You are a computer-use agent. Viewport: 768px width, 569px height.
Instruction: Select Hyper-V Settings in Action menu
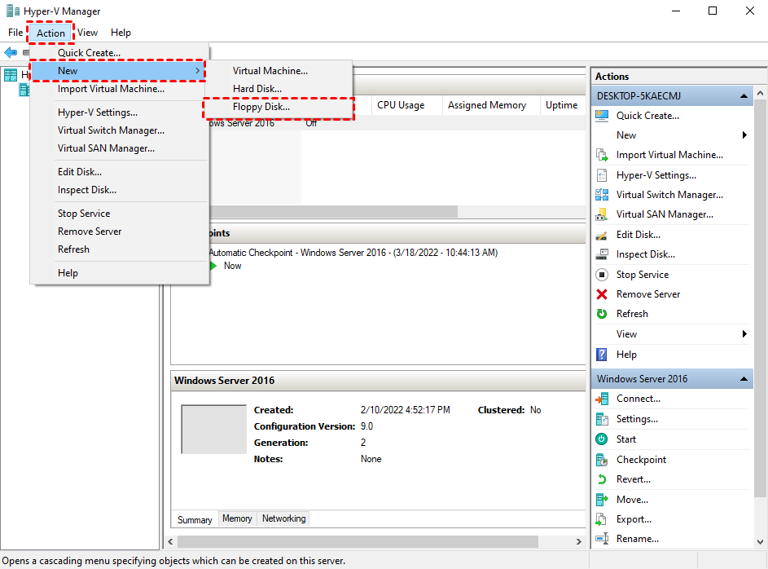(120, 112)
